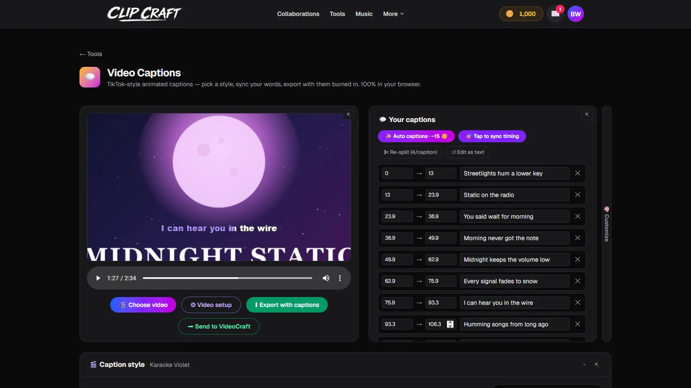Pop out the video preview panel
This screenshot has height=388, width=691.
click(349, 115)
